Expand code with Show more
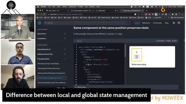The width and height of the screenshot is (186, 104). point(81,87)
